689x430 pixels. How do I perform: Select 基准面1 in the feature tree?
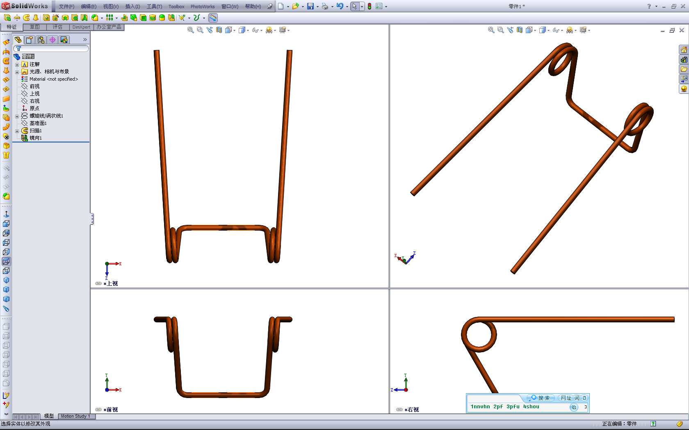coord(38,123)
